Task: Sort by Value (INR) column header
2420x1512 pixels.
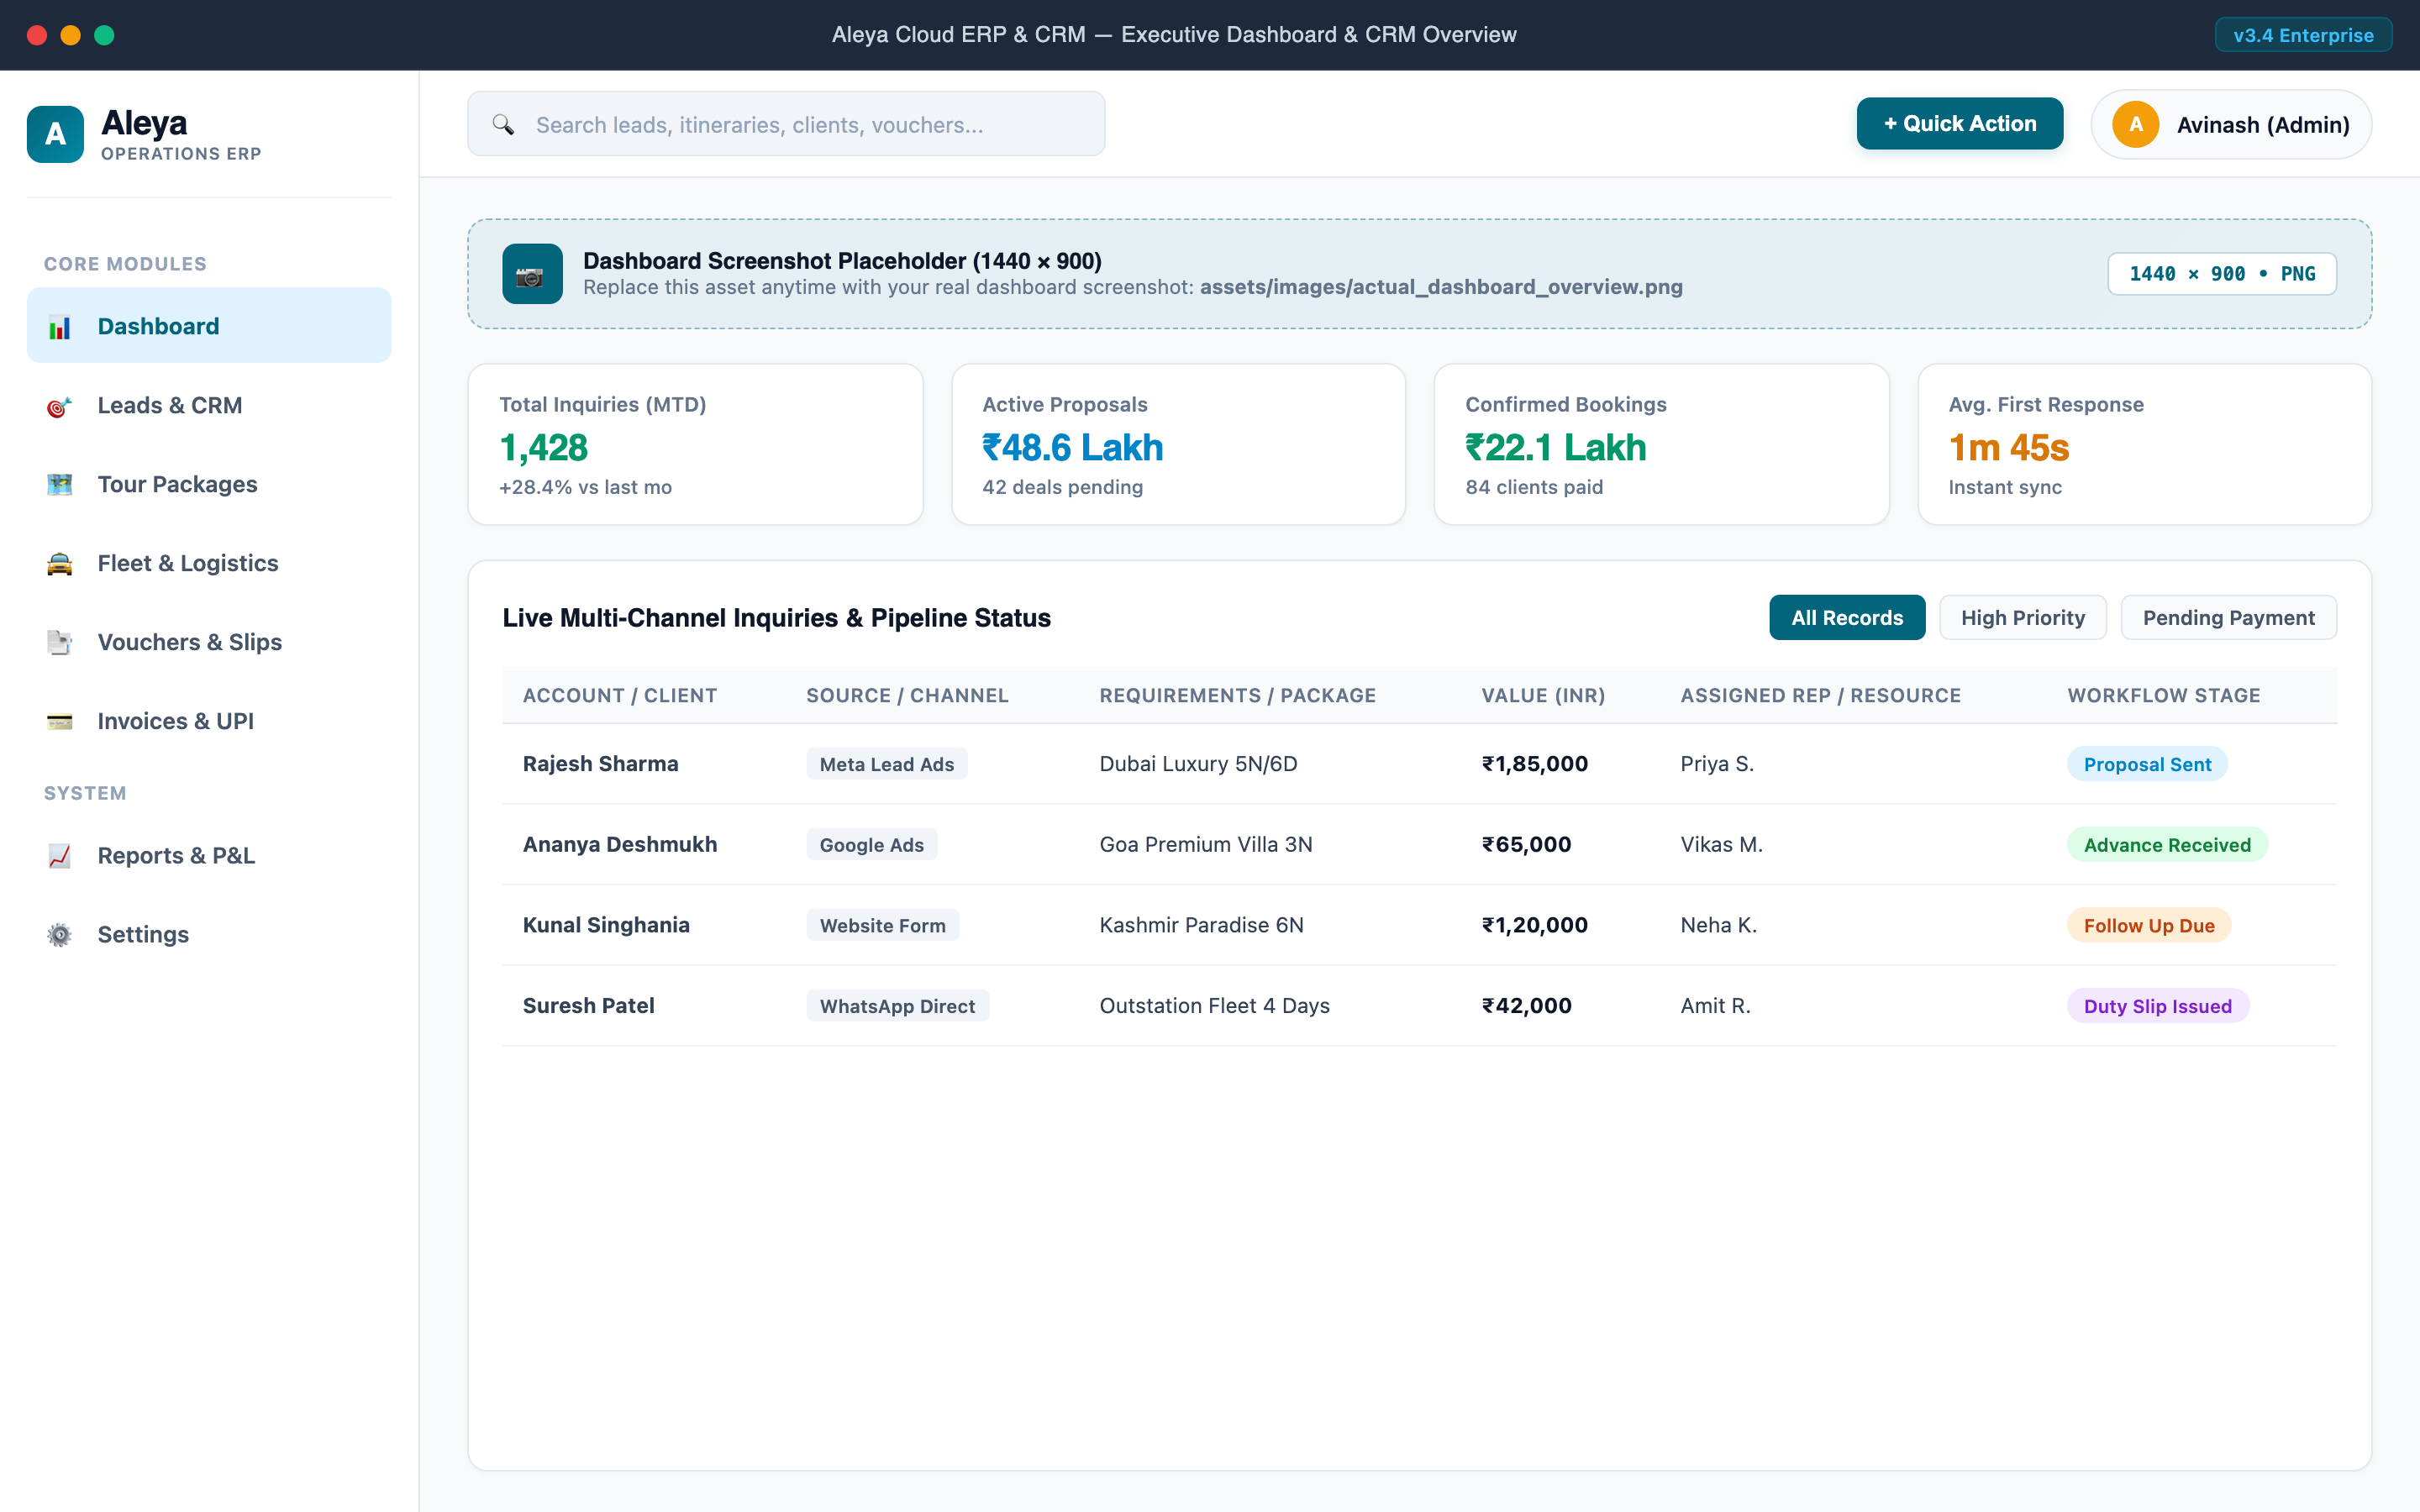Action: point(1543,696)
